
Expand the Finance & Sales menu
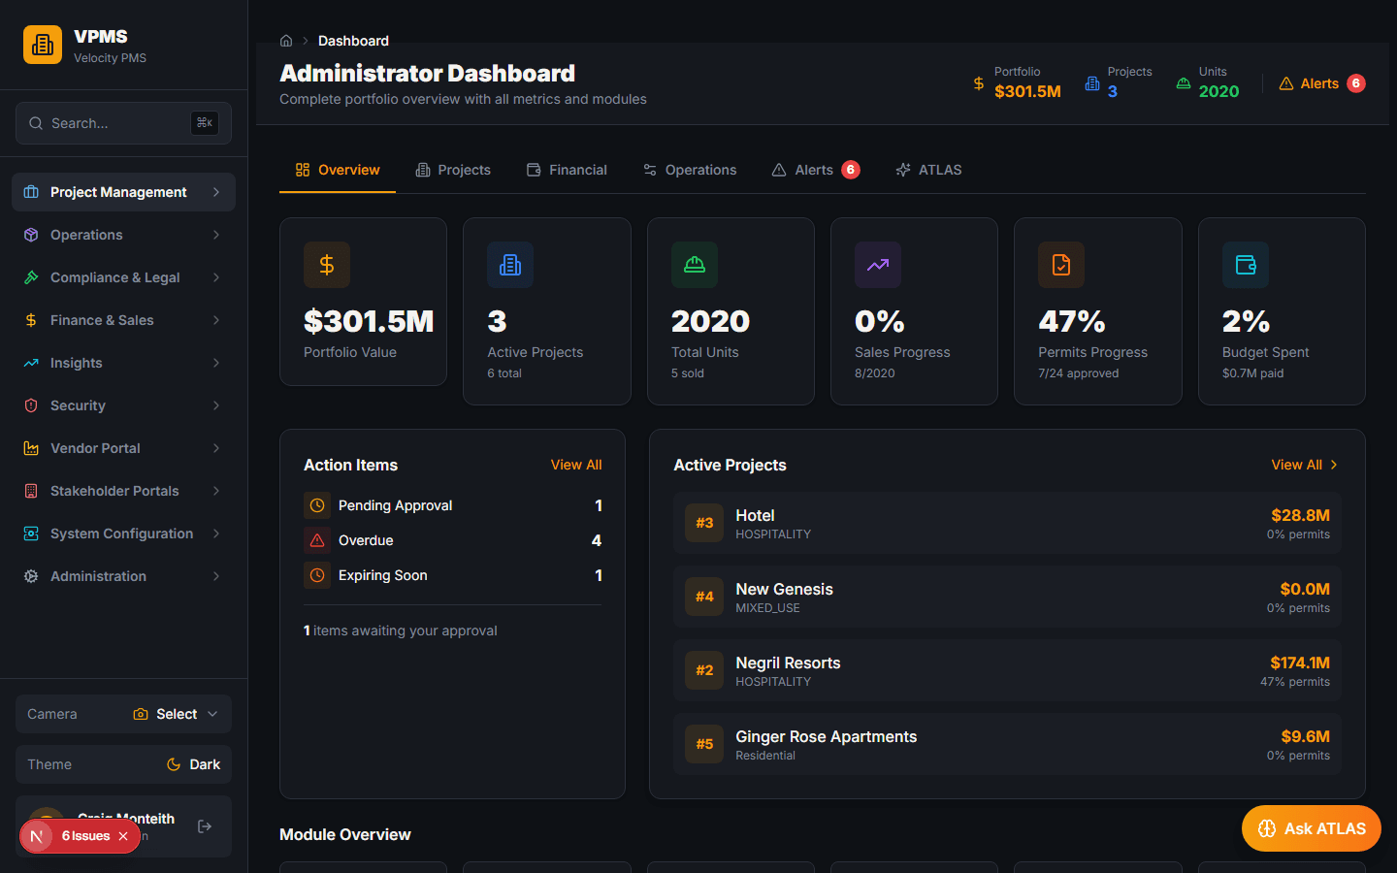(x=30, y=319)
